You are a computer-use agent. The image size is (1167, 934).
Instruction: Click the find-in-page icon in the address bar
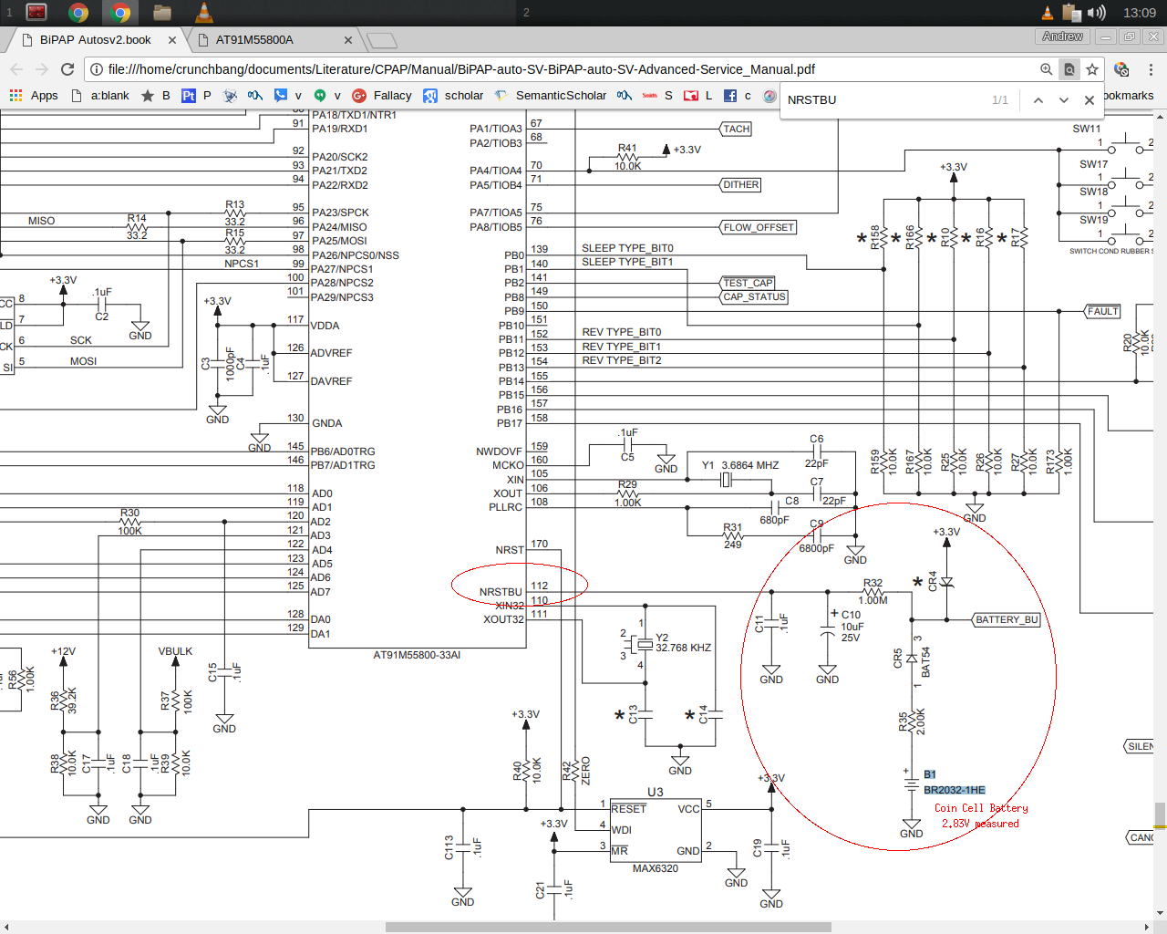pos(1069,69)
